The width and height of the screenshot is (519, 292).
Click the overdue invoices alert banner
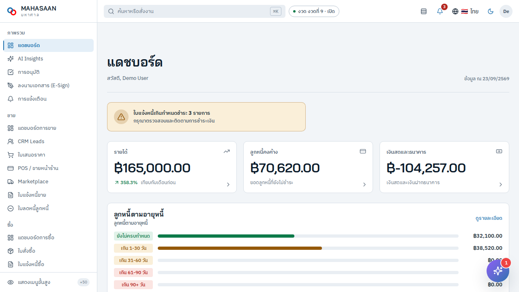pyautogui.click(x=206, y=117)
